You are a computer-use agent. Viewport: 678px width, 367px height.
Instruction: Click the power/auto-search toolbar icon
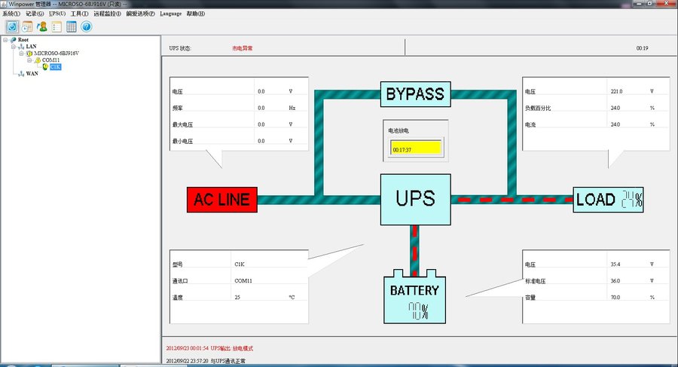pos(12,27)
